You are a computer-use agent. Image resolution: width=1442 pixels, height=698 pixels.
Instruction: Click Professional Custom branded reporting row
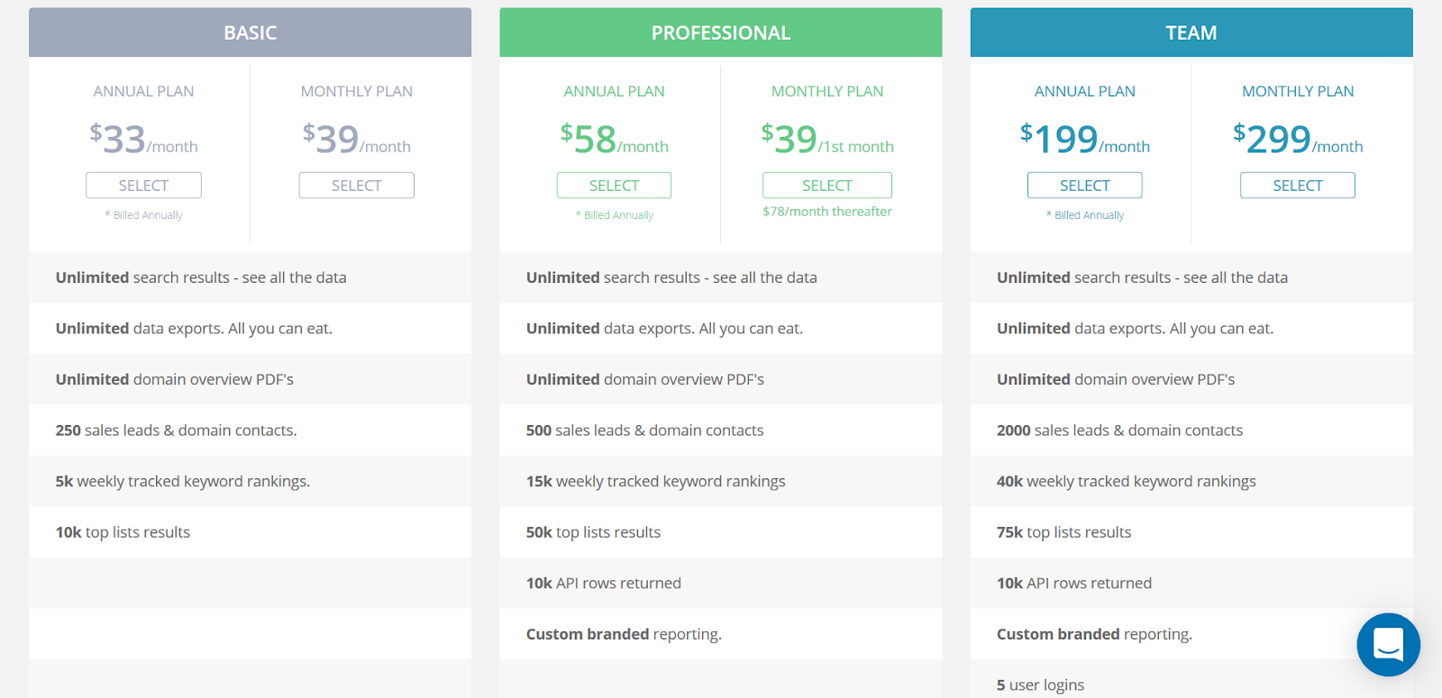[x=721, y=634]
